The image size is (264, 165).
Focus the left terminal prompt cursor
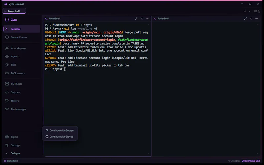pos(65,69)
